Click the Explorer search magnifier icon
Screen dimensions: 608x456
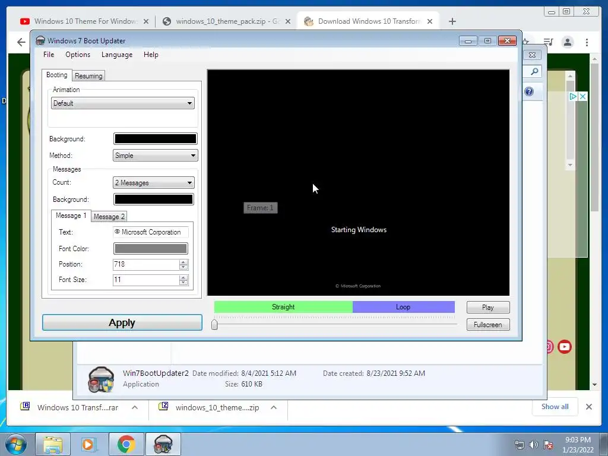(x=534, y=71)
